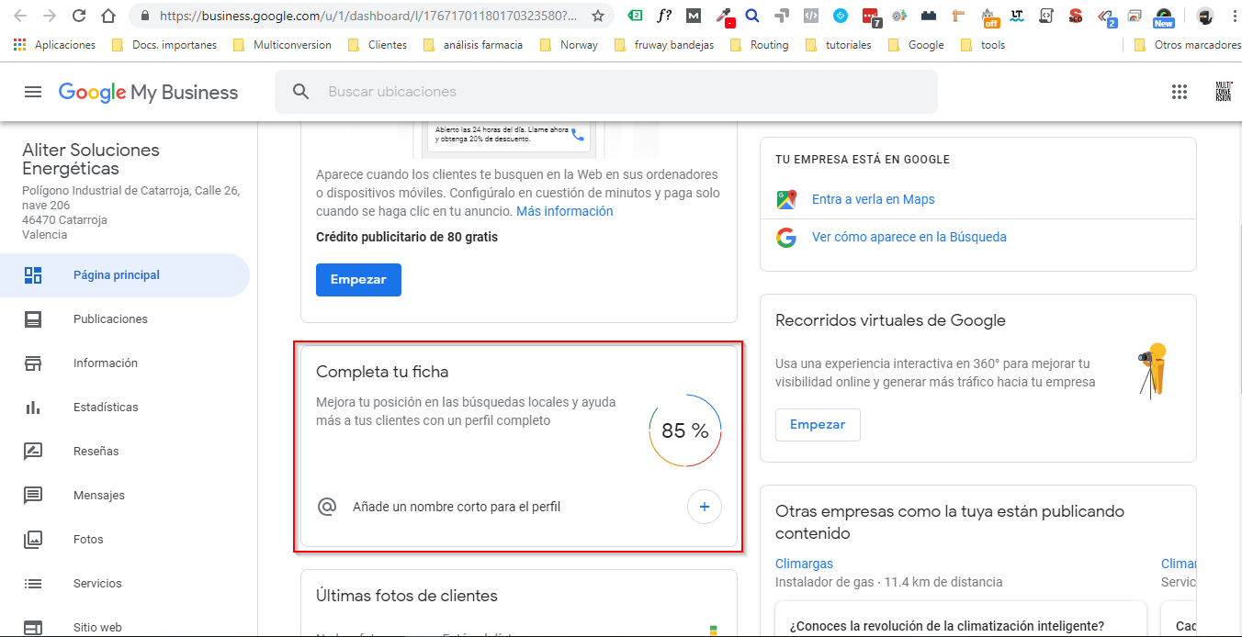Click the blue magnifier extension icon
The height and width of the screenshot is (637, 1242).
(751, 16)
